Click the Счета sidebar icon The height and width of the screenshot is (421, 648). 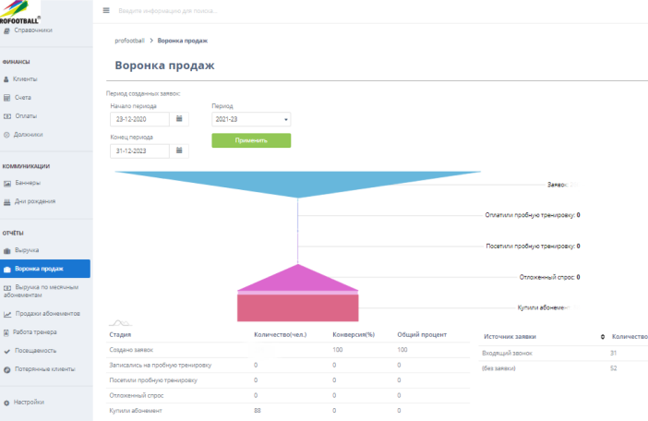point(7,98)
